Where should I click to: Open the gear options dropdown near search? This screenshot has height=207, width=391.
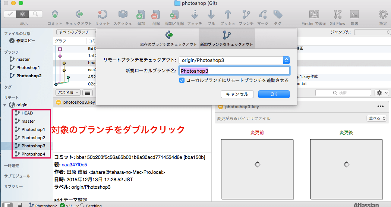[x=382, y=93]
